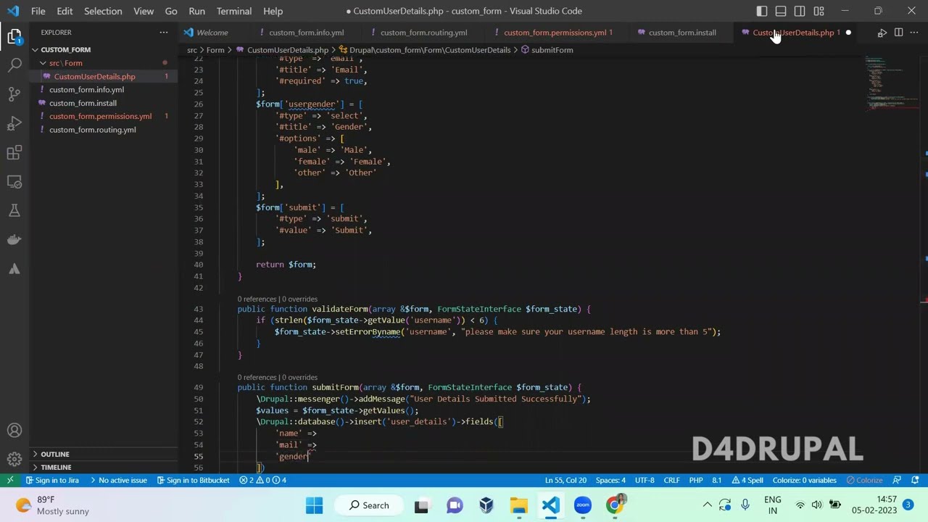Expand the TIMELINE section
The width and height of the screenshot is (928, 522).
pyautogui.click(x=56, y=468)
